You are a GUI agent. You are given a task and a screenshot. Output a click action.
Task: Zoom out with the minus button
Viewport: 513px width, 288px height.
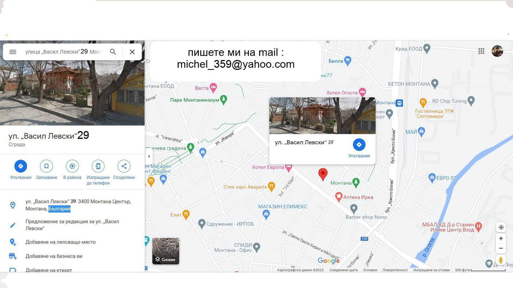point(501,248)
